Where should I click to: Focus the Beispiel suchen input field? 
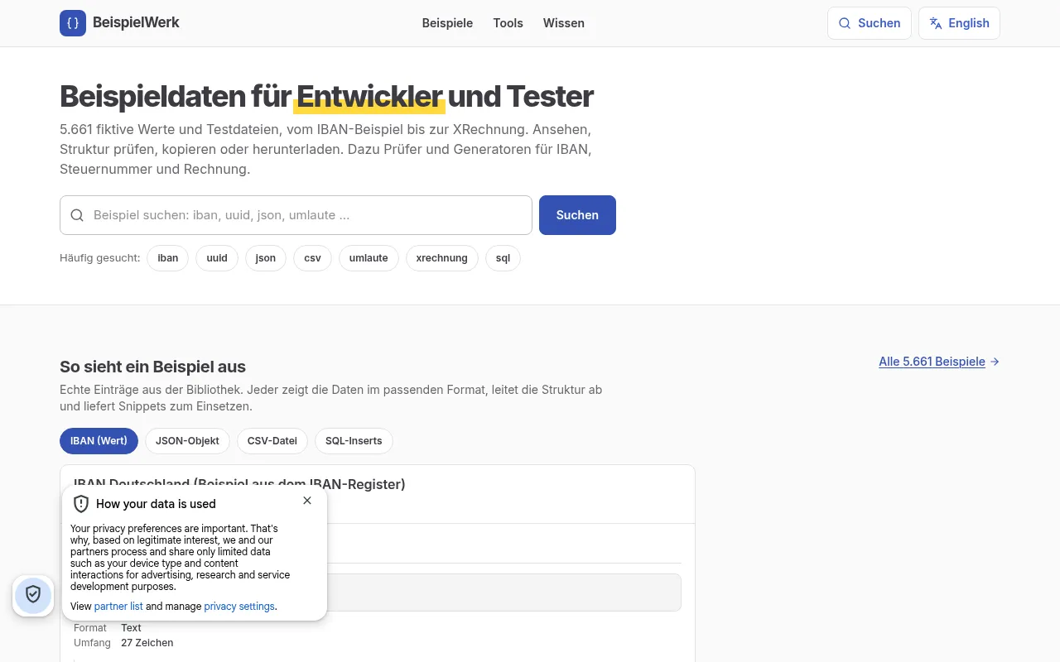tap(296, 215)
